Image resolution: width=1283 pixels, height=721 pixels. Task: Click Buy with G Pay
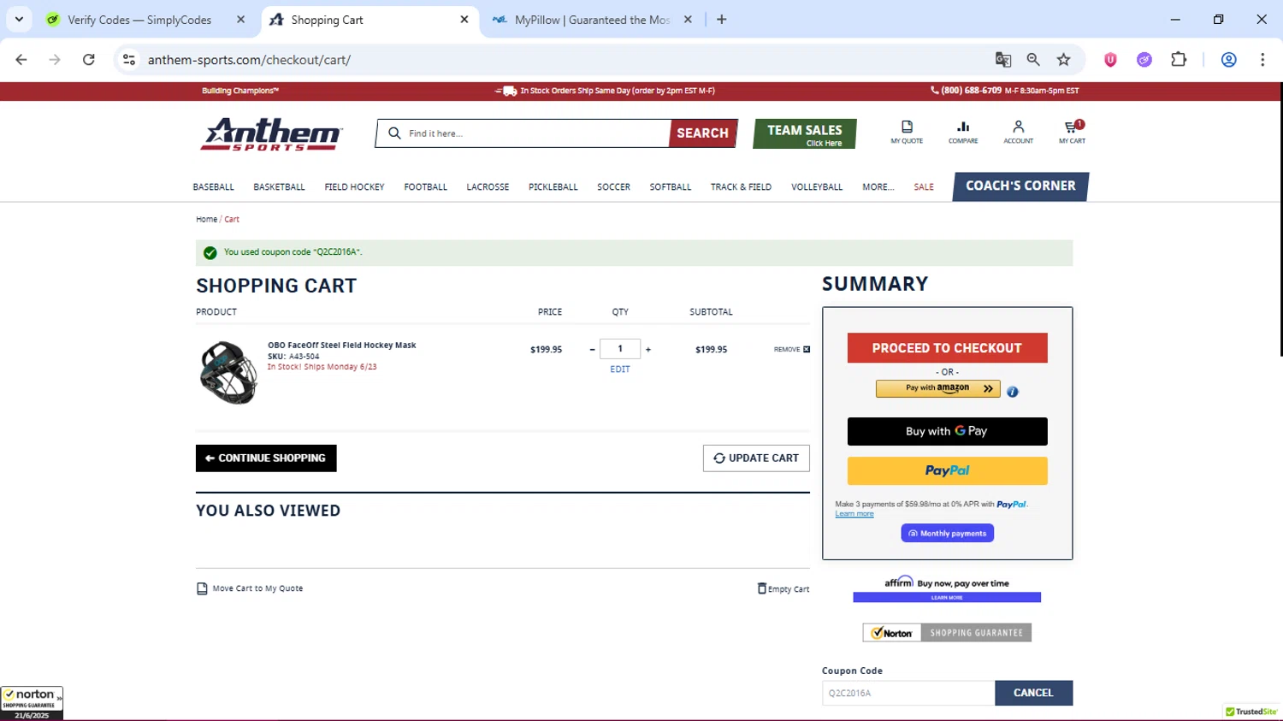(x=947, y=432)
